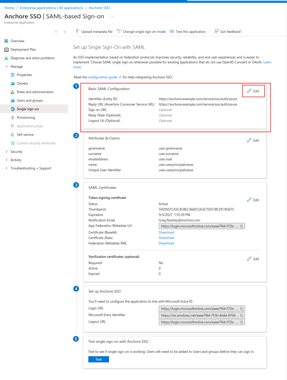Click Upload metadata file in the toolbar
Viewport: 287px width, 380px height.
coord(94,31)
